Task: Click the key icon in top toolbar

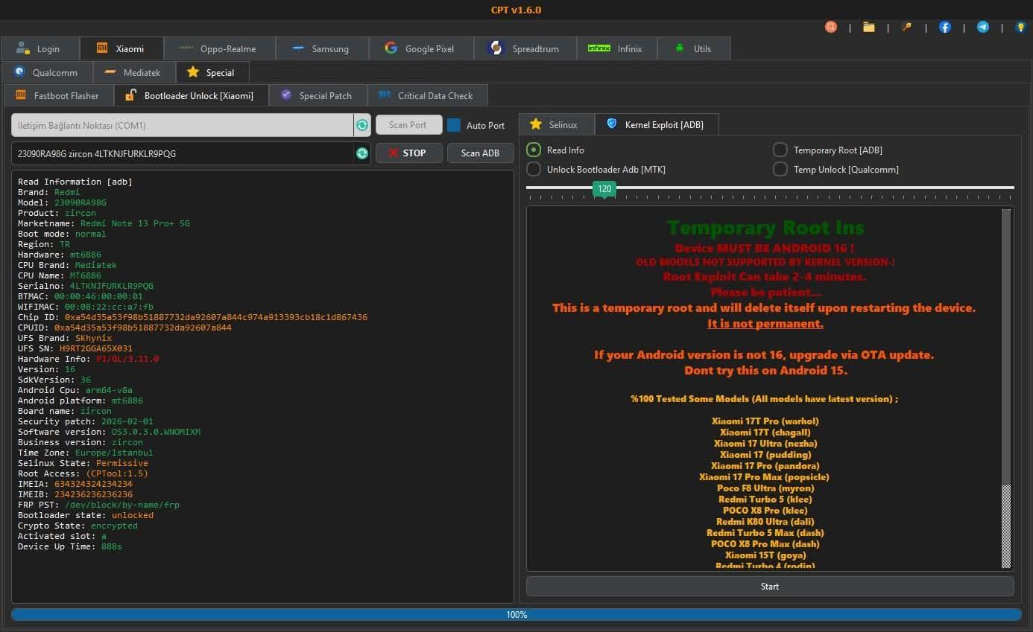Action: click(907, 27)
